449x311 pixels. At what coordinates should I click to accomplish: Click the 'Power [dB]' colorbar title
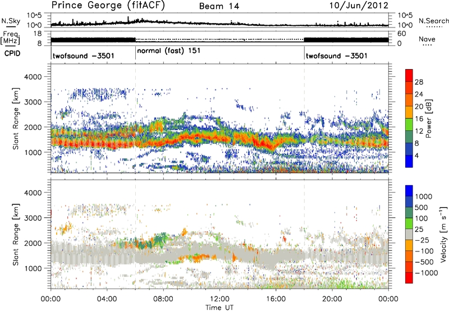[428, 118]
